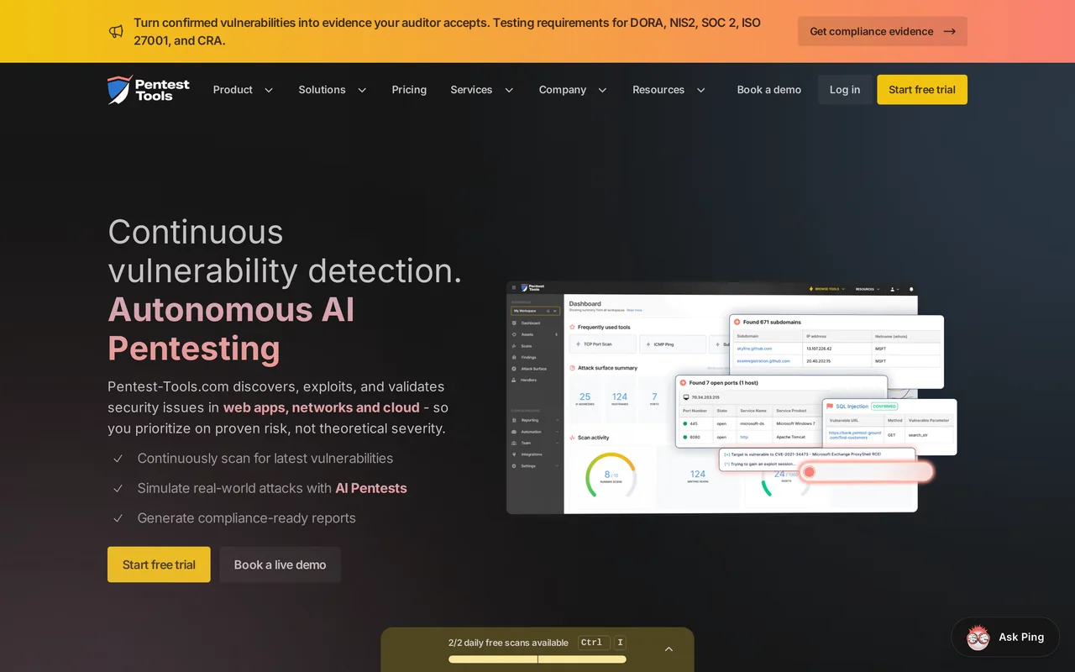This screenshot has height=672, width=1075.
Task: Click the SQL Injection card in preview
Action: point(889,427)
